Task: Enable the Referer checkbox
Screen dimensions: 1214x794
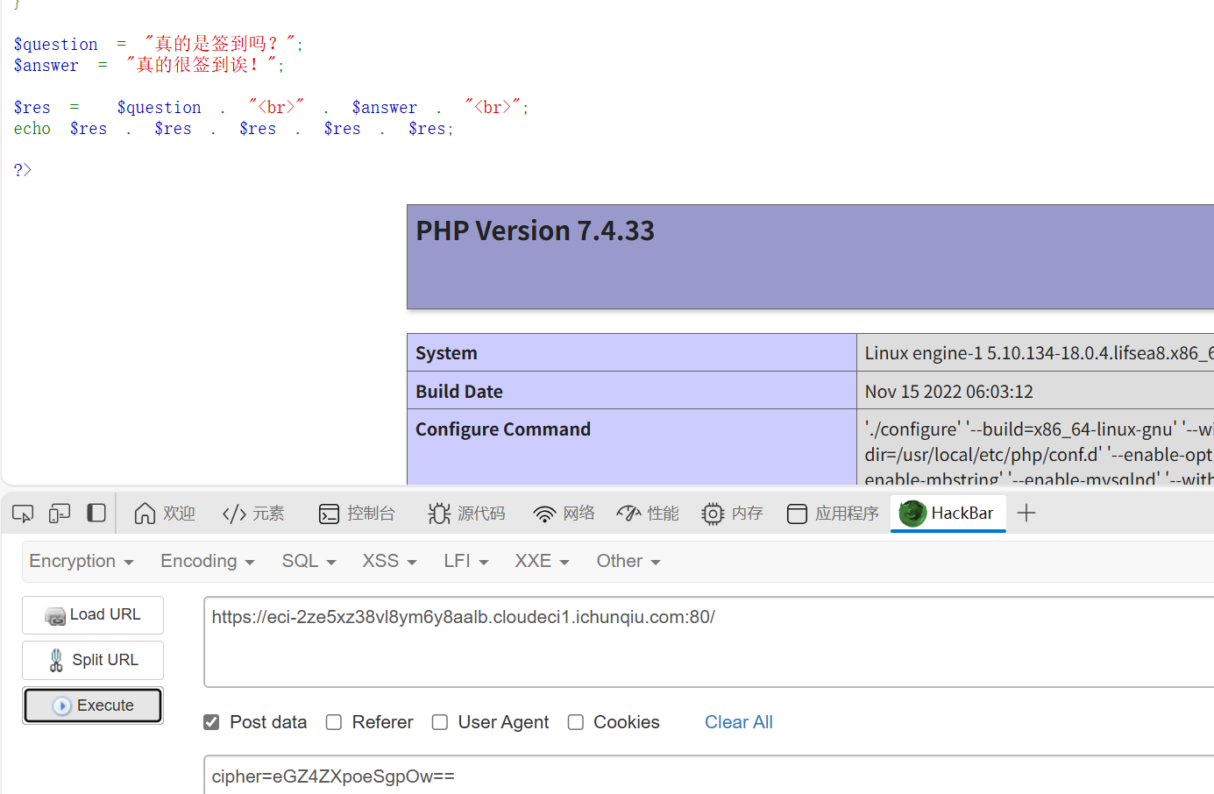Action: tap(334, 722)
